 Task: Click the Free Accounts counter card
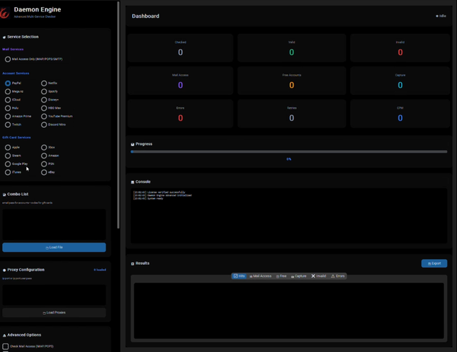click(x=291, y=81)
